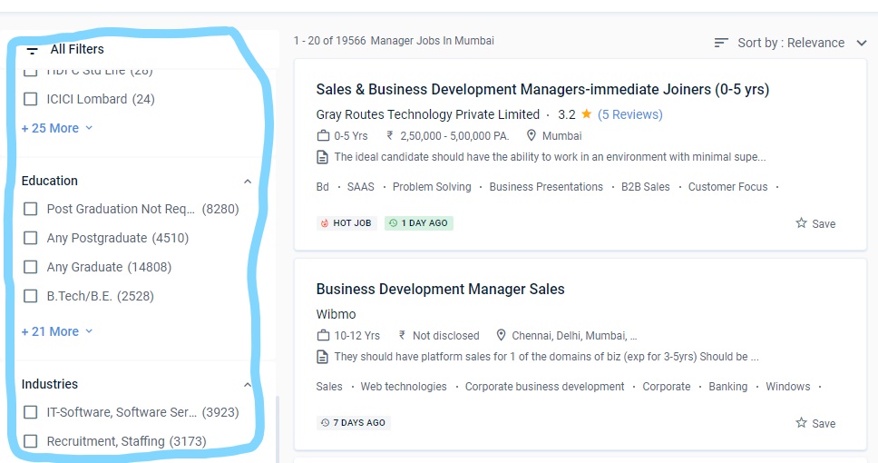Image resolution: width=878 pixels, height=463 pixels.
Task: Click the 7 DAYS AGO badge
Action: [x=354, y=423]
